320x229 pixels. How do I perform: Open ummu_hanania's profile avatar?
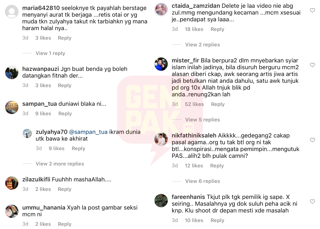coord(12,211)
